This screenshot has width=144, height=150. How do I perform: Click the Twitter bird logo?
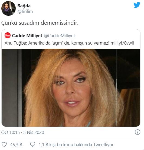click(x=137, y=5)
